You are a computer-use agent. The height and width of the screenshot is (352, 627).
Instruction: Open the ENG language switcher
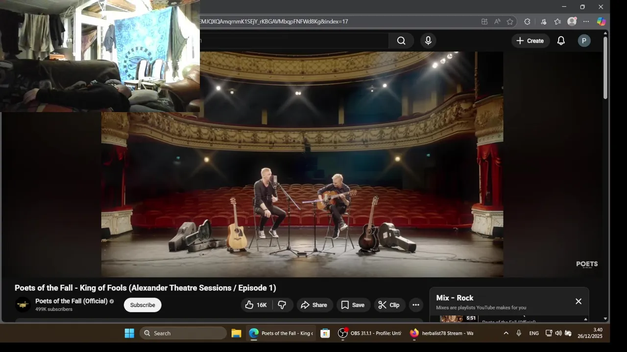coord(534,333)
